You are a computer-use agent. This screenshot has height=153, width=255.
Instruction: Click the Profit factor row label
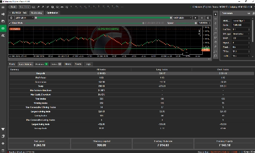click(x=41, y=78)
